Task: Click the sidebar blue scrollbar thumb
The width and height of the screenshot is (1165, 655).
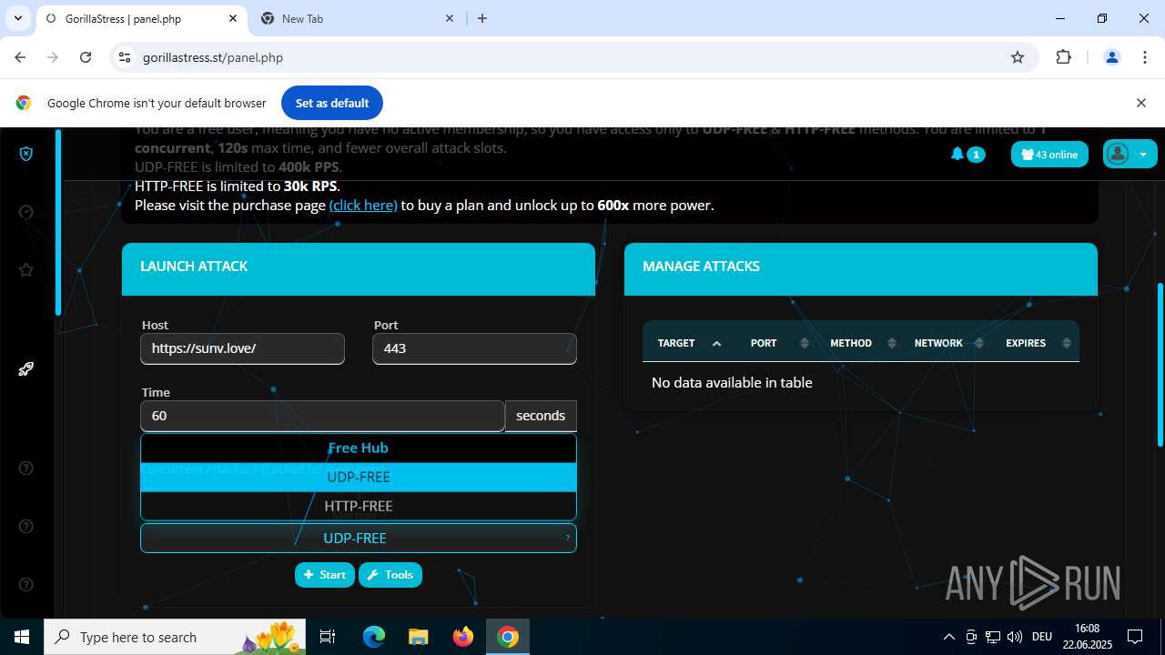Action: [58, 223]
